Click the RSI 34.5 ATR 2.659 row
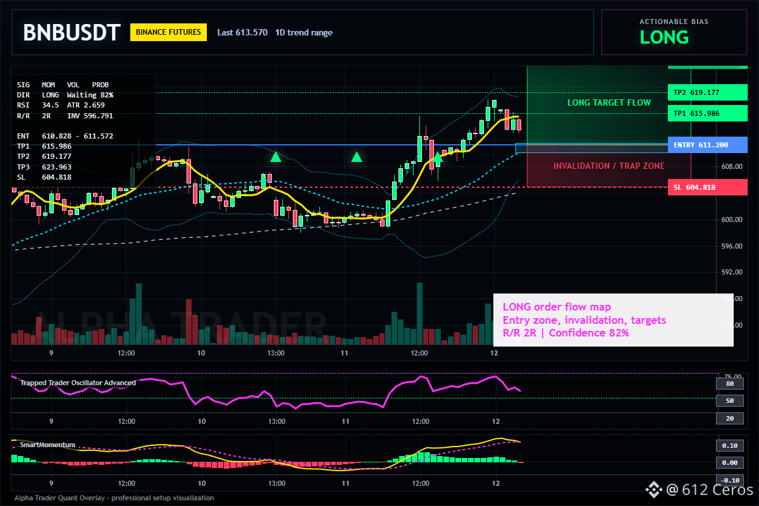The height and width of the screenshot is (506, 759). click(61, 105)
